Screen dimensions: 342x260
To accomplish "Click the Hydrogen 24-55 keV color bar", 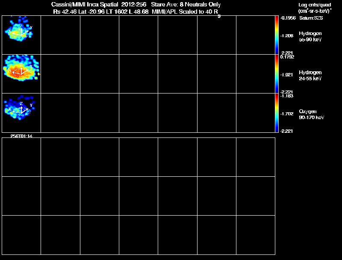I will [x=277, y=74].
